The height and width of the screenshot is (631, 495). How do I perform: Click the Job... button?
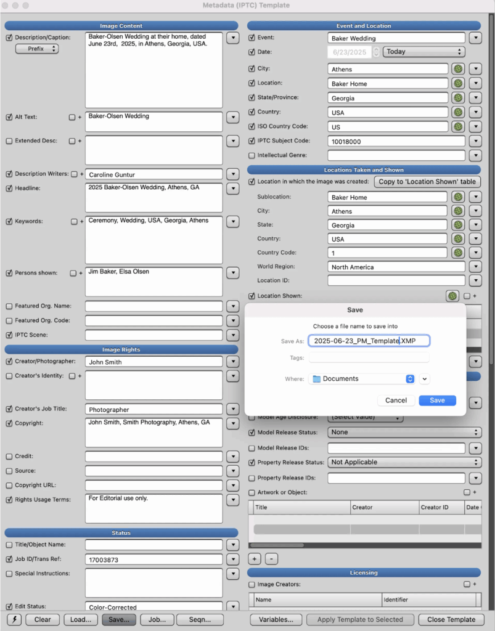tap(157, 619)
